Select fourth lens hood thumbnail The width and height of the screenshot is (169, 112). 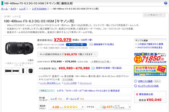[x=31, y=71]
